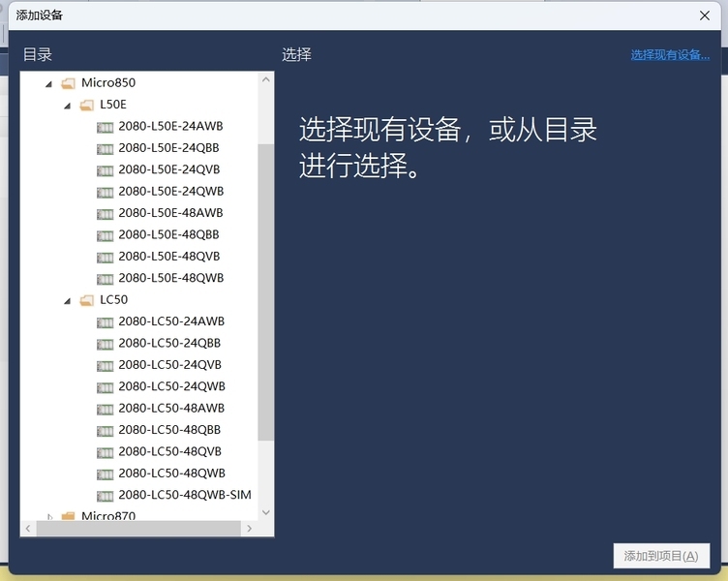Click controller icon beside 2080-LC50-48QVB

105,452
